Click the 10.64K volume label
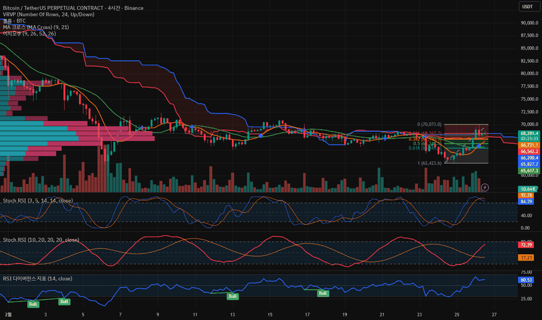The image size is (542, 320). (528, 189)
